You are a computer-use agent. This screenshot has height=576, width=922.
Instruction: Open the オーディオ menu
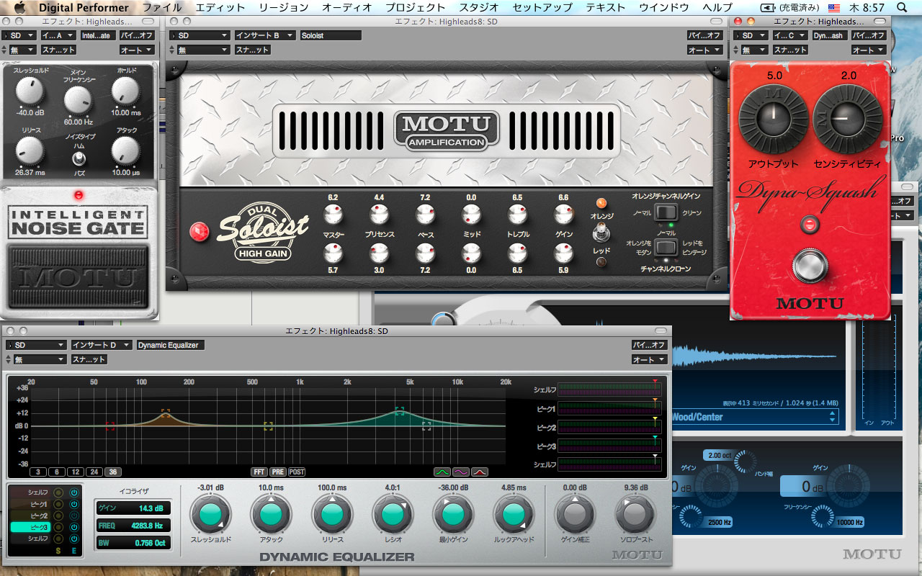347,7
